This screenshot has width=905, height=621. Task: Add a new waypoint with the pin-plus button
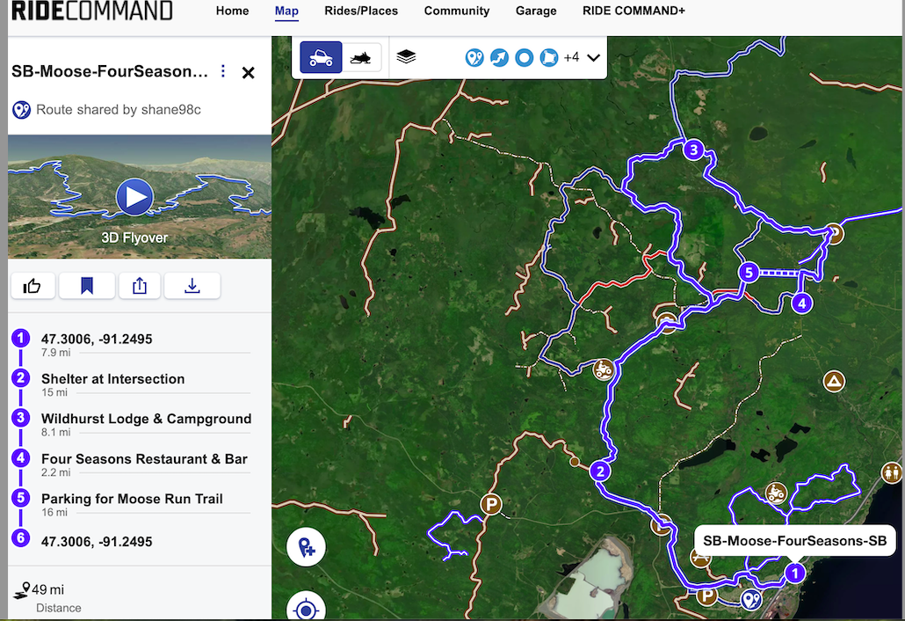pos(307,547)
